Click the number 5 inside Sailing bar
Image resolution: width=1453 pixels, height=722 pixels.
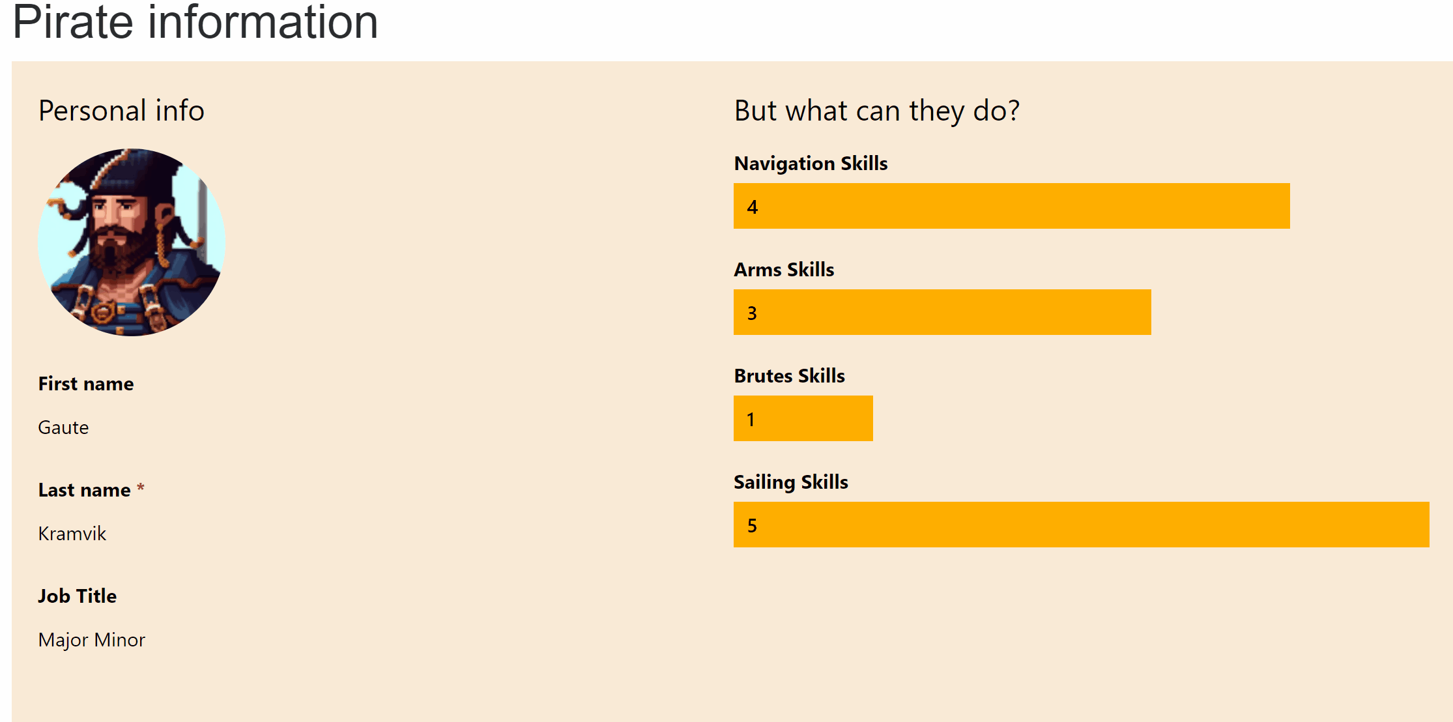(x=752, y=526)
